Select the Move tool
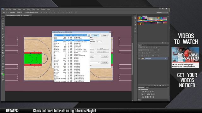Viewport: 202px width, 113px height. (3, 18)
